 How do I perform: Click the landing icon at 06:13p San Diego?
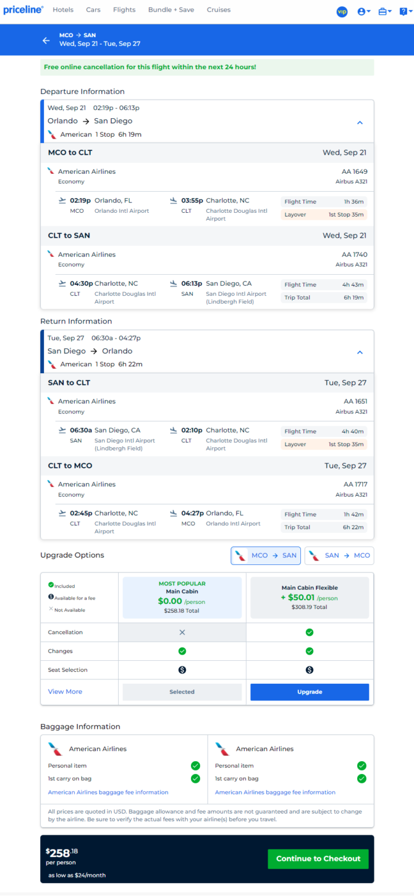(174, 283)
